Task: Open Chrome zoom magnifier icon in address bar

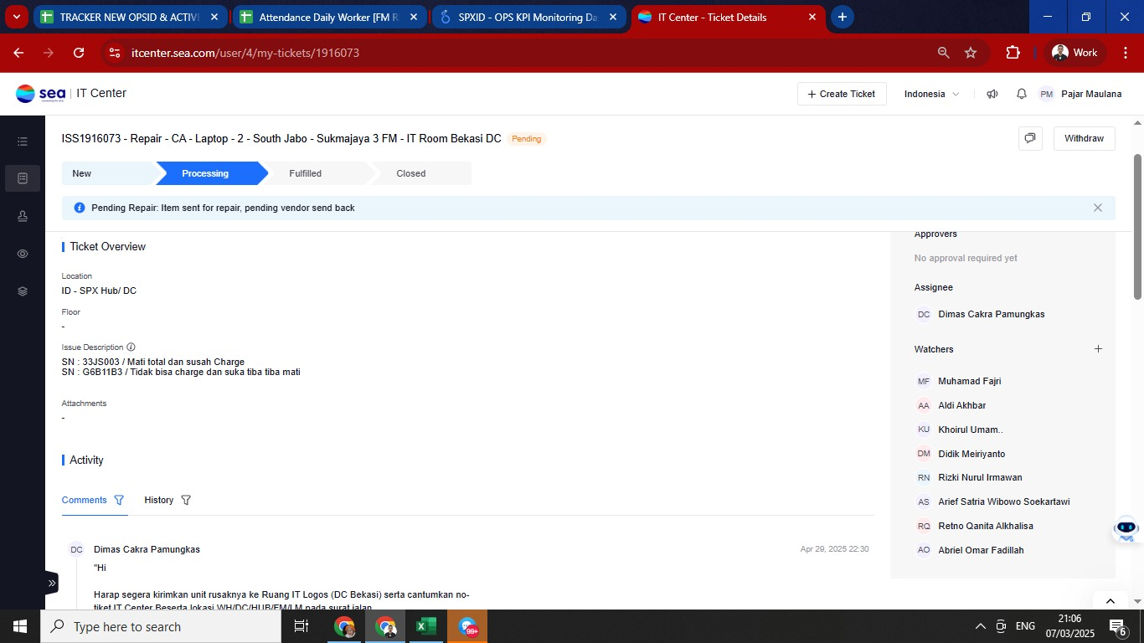Action: point(943,53)
